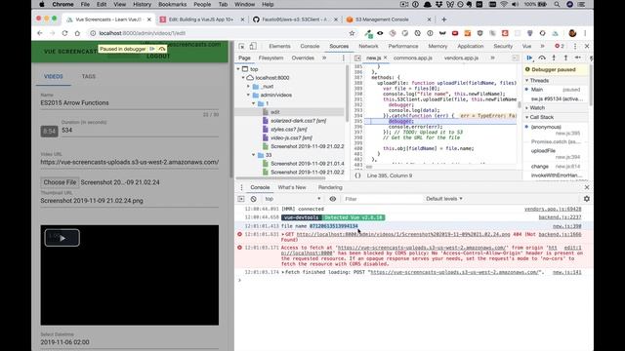Screen dimensions: 625x351
Task: Open the commons.app.js source tab
Action: pyautogui.click(x=412, y=58)
